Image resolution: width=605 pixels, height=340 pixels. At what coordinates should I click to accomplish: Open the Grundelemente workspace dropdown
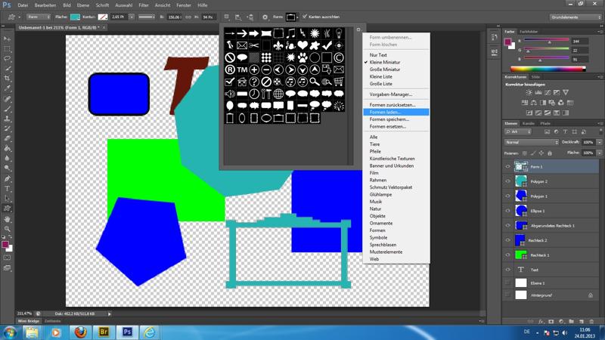(576, 17)
